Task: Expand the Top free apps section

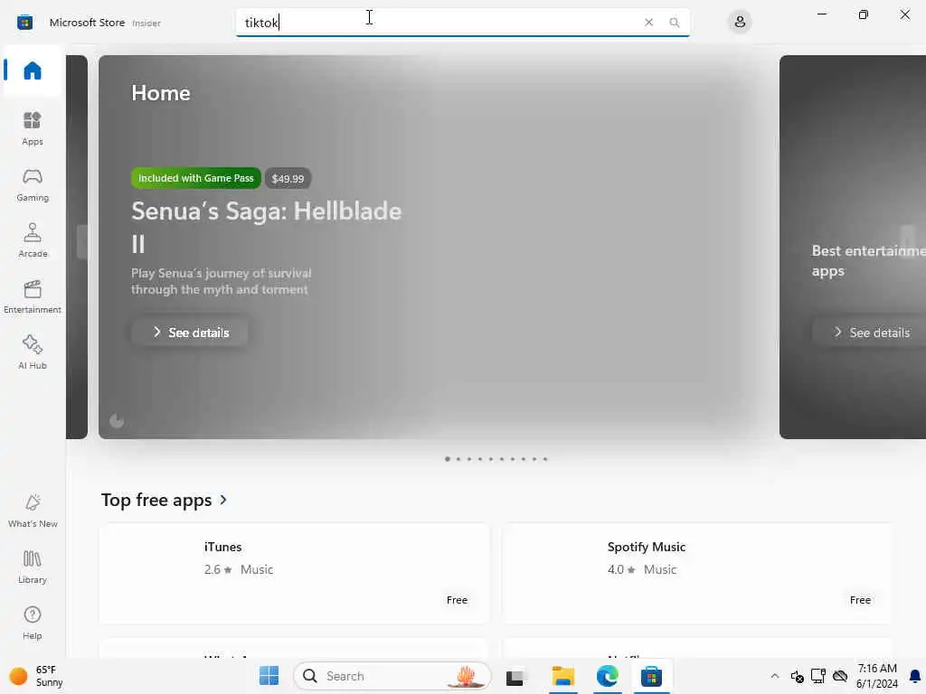Action: 165,500
